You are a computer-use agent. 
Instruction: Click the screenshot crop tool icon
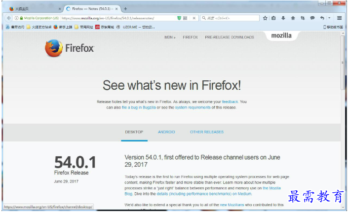click(303, 18)
